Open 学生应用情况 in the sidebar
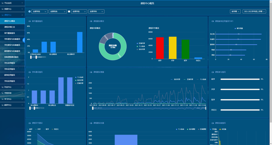The height and width of the screenshot is (145, 272). pyautogui.click(x=12, y=63)
